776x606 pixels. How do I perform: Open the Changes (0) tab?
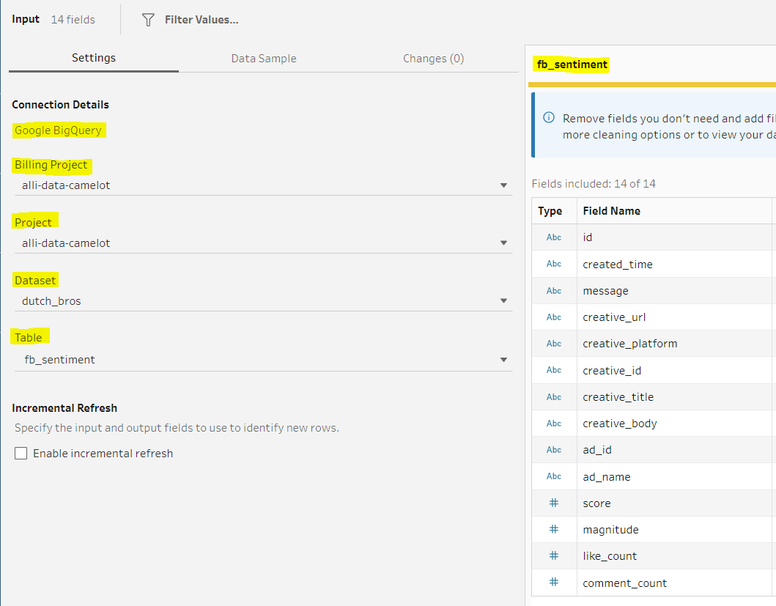433,59
